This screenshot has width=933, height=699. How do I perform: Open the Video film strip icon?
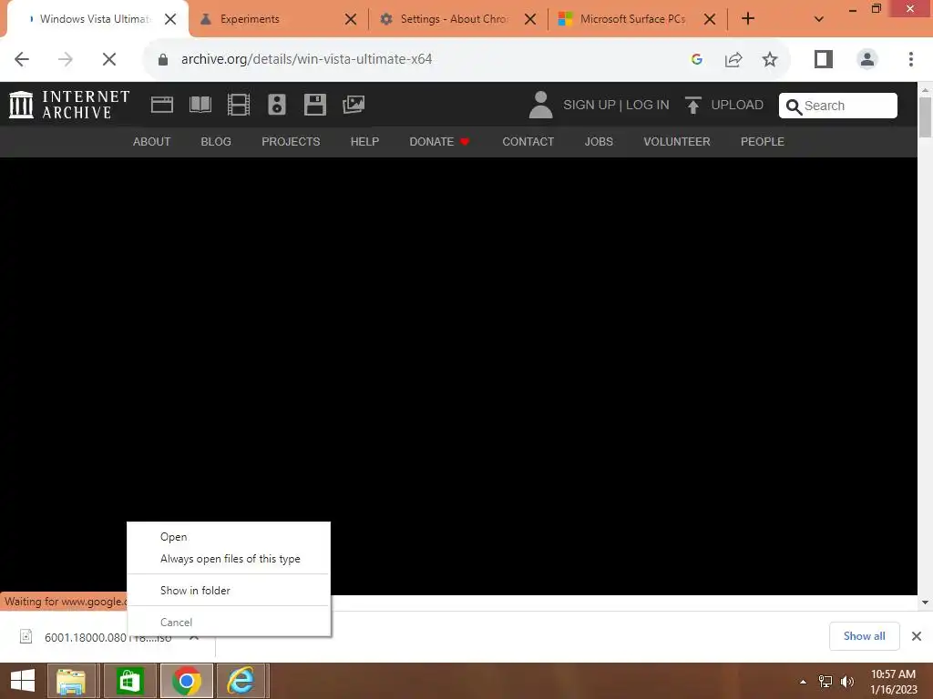(239, 105)
